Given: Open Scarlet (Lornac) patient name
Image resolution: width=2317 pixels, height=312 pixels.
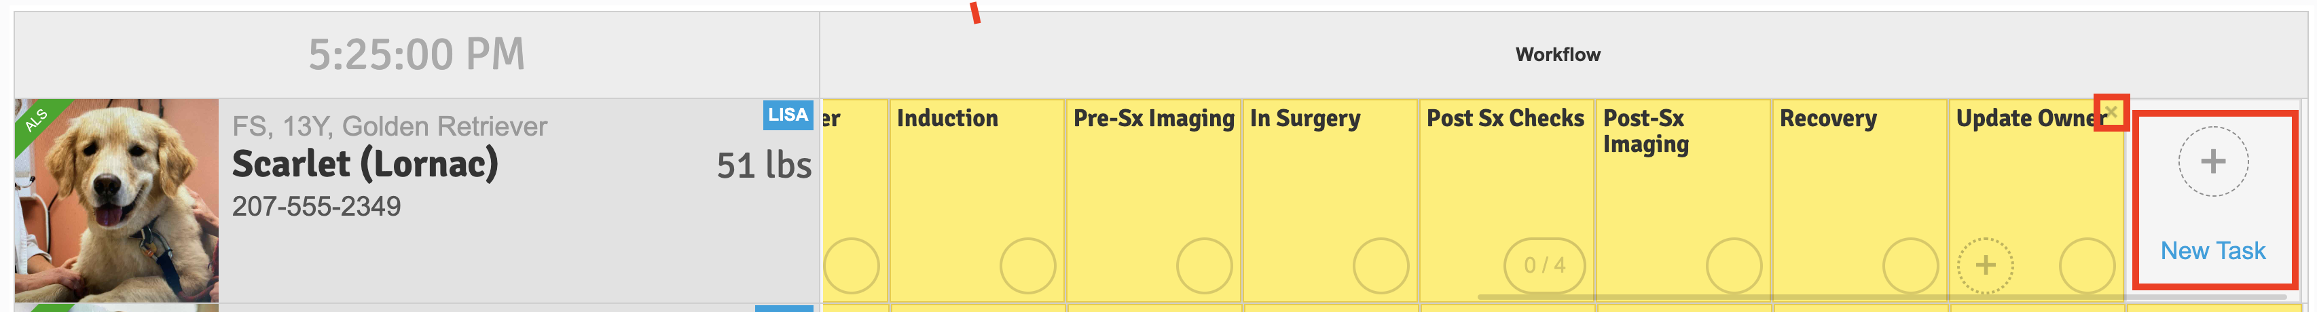Looking at the screenshot, I should [x=364, y=165].
